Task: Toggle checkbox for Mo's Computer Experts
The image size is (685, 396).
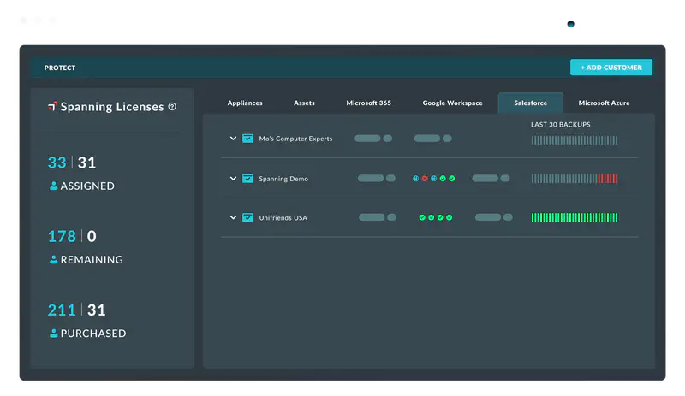Action: pyautogui.click(x=247, y=139)
